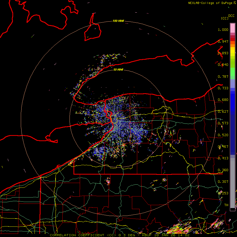Click the 0.733 legend value
The height and width of the screenshot is (237, 237).
coord(223,88)
